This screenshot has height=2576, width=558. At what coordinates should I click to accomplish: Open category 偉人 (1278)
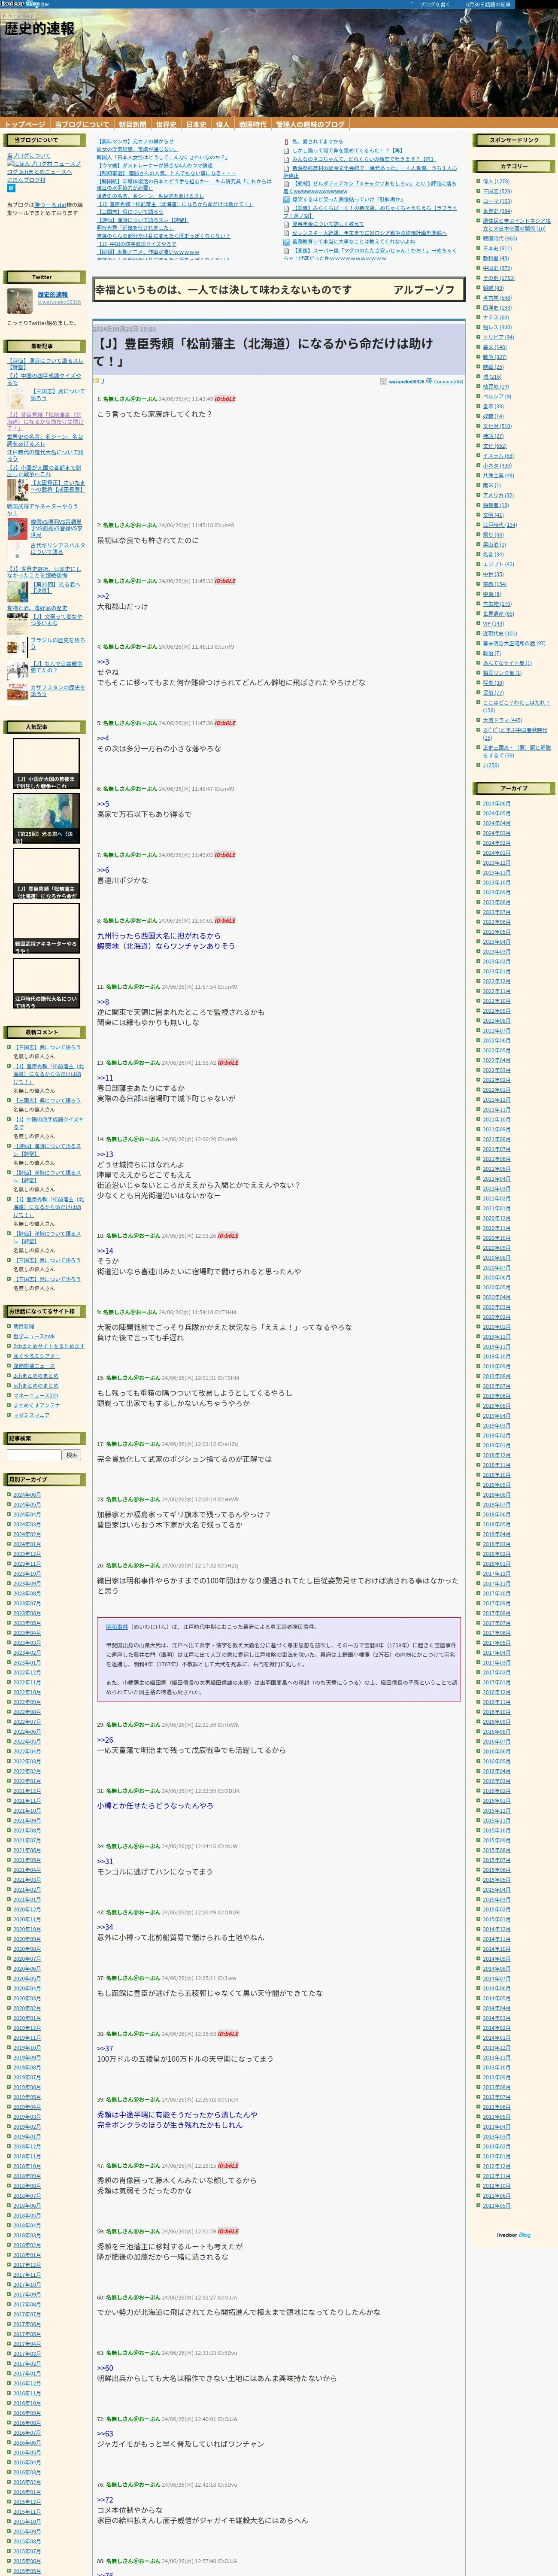tap(496, 182)
